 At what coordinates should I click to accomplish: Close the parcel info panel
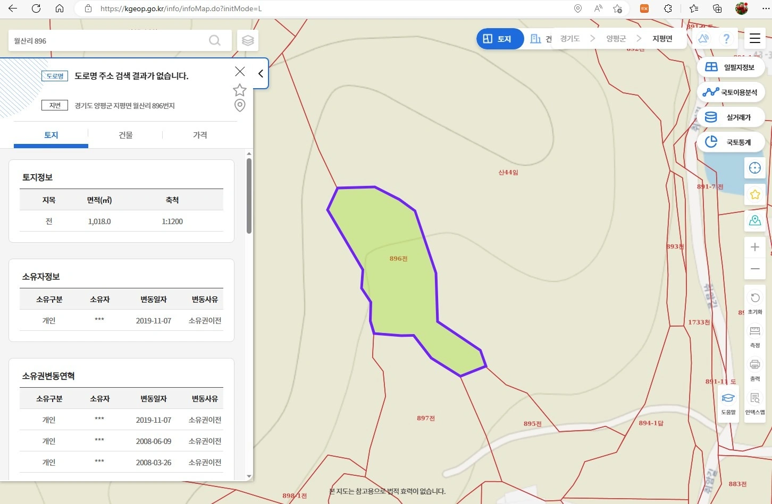(240, 71)
